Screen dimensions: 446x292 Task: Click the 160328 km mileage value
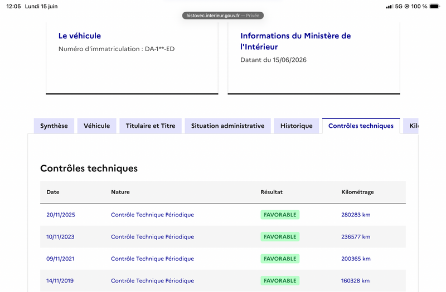point(355,281)
